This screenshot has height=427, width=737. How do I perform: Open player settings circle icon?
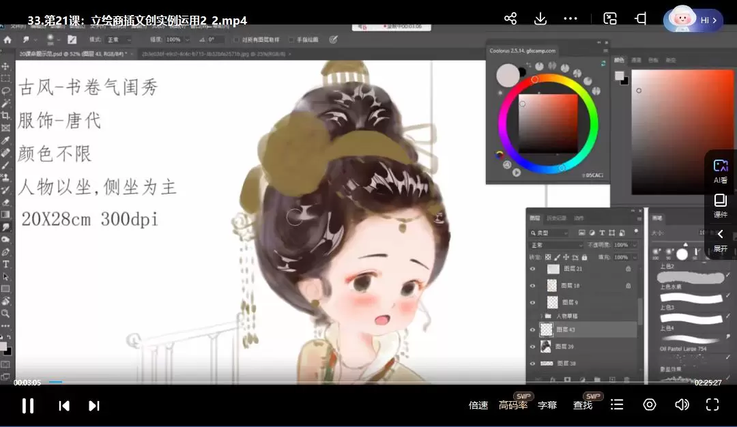coord(650,404)
